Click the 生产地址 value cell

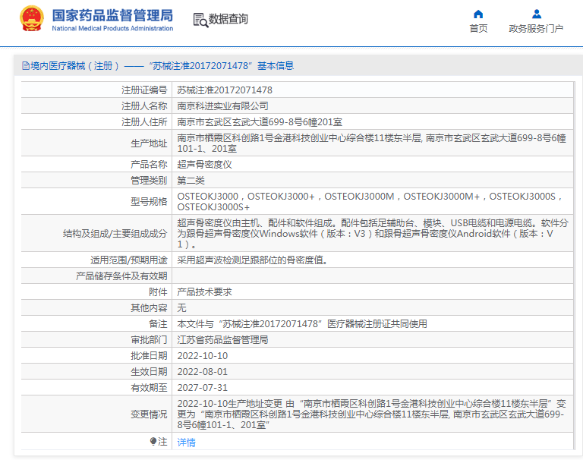372,143
